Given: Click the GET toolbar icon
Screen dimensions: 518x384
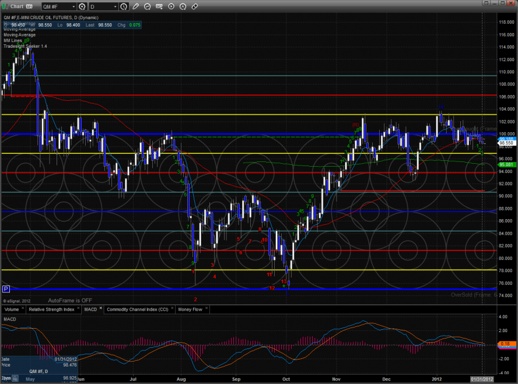Looking at the screenshot, I should (x=159, y=6).
